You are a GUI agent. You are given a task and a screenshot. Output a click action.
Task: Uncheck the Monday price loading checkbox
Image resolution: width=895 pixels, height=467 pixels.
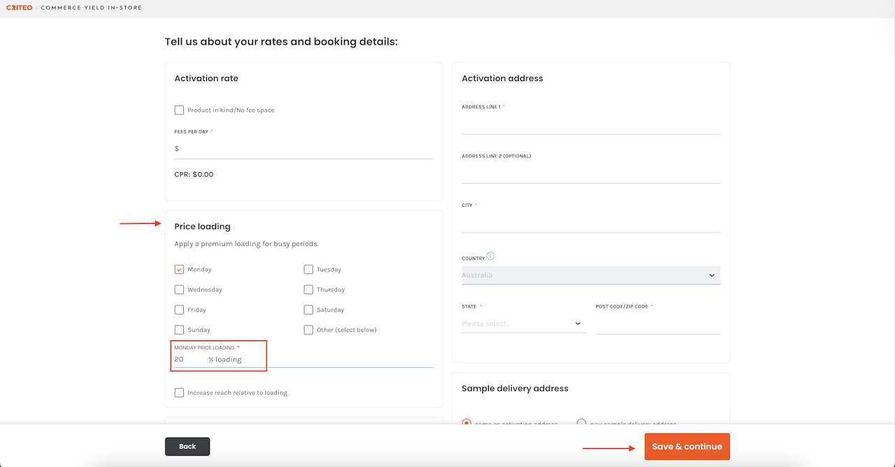(180, 270)
